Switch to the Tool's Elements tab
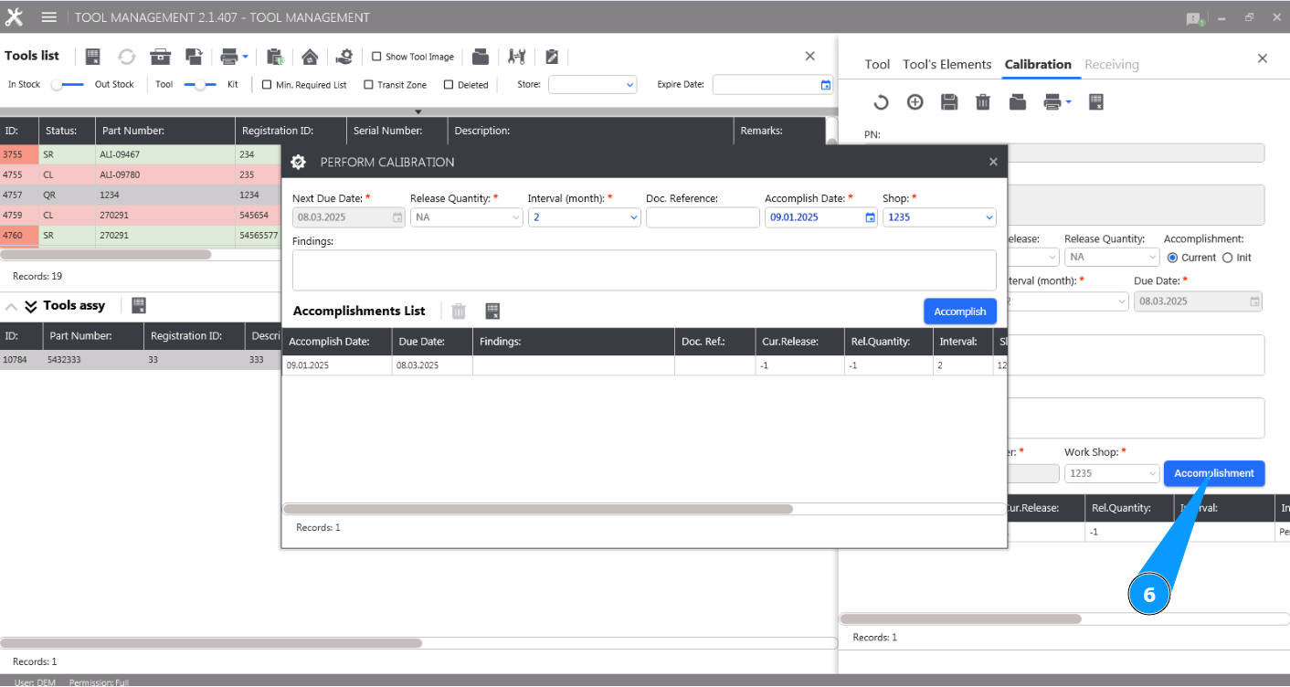1290x687 pixels. coord(946,65)
